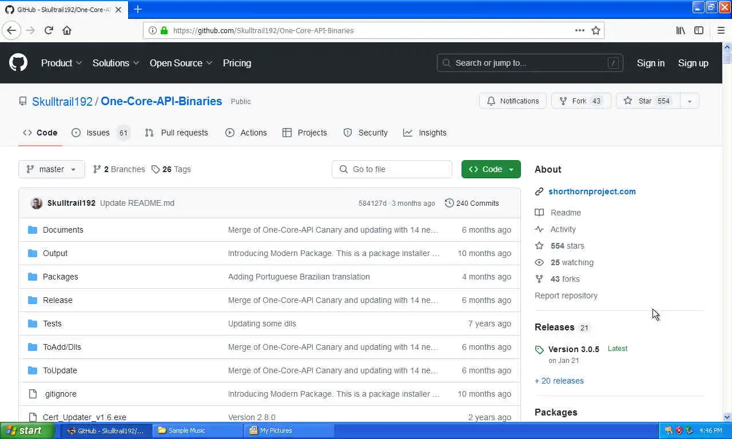Open the browser home icon

coord(67,30)
